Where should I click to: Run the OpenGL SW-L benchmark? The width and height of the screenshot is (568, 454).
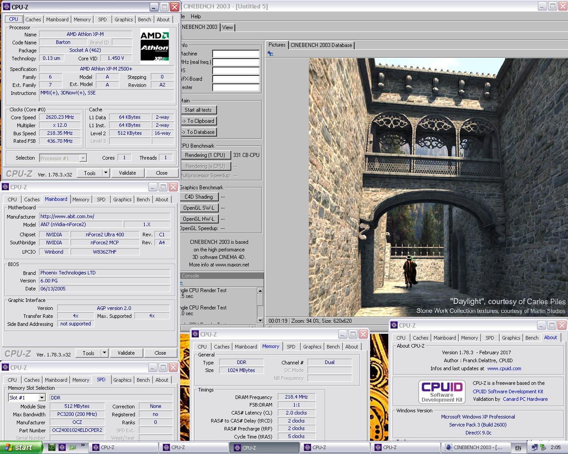coord(199,208)
